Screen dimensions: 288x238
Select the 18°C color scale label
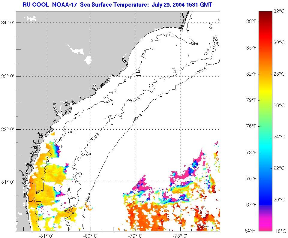[281, 231]
